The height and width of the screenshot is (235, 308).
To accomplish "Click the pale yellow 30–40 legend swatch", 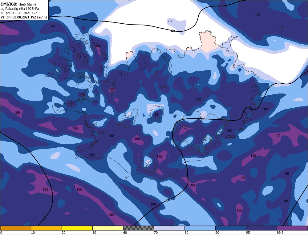I will click(108, 228).
